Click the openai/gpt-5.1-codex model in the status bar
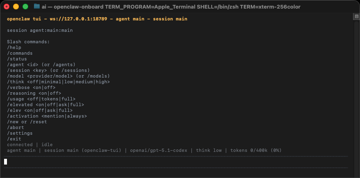Viewport: 360px width, 178px height. [x=159, y=150]
